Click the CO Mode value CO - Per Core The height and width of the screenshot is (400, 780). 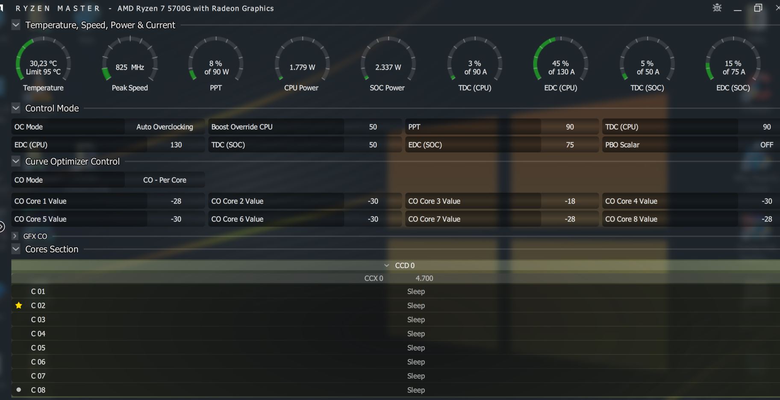click(165, 180)
